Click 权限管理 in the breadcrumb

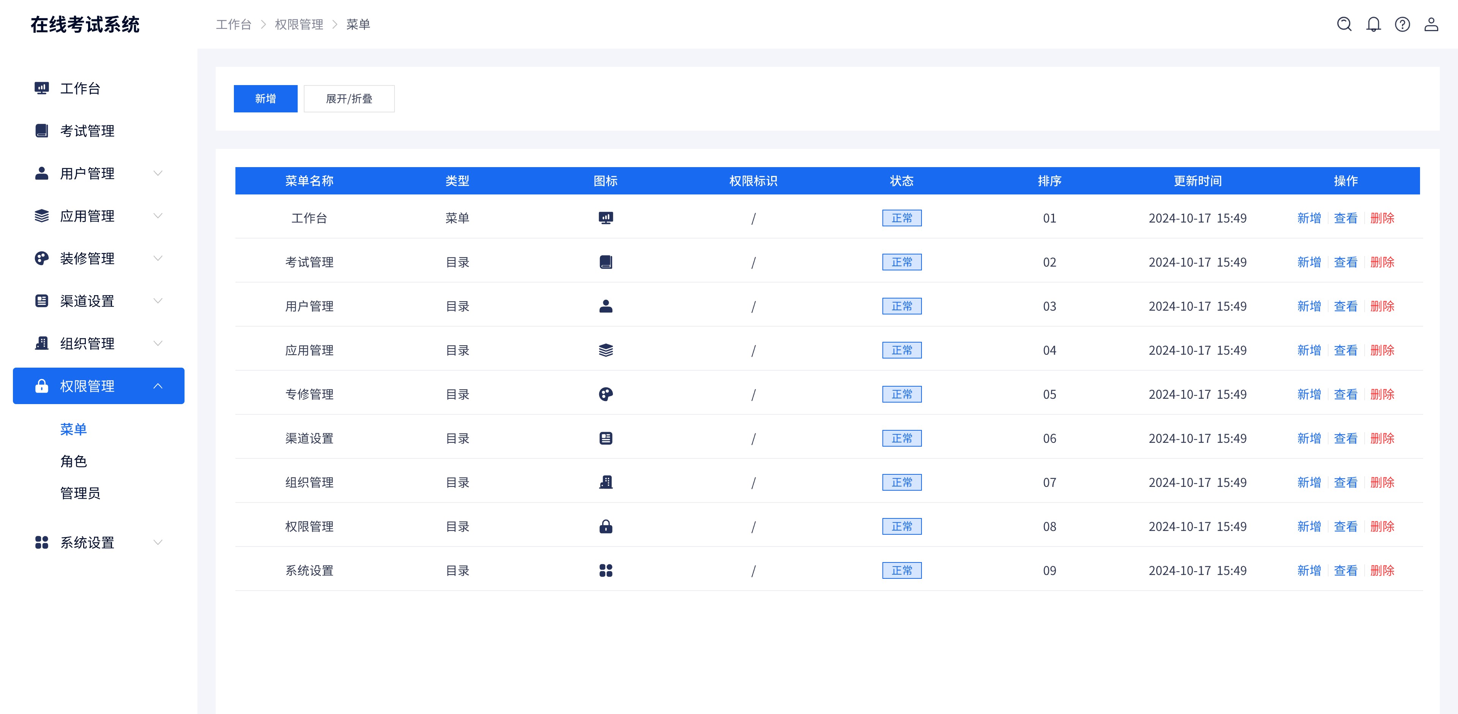pos(299,24)
